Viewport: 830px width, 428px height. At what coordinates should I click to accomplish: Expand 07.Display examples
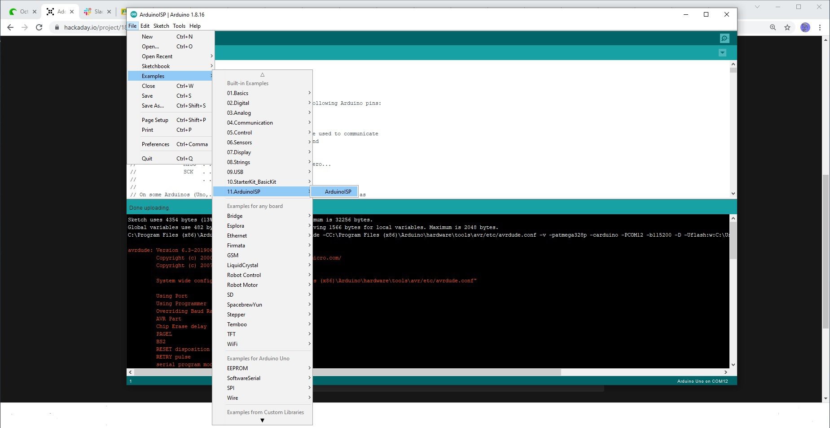(x=262, y=152)
